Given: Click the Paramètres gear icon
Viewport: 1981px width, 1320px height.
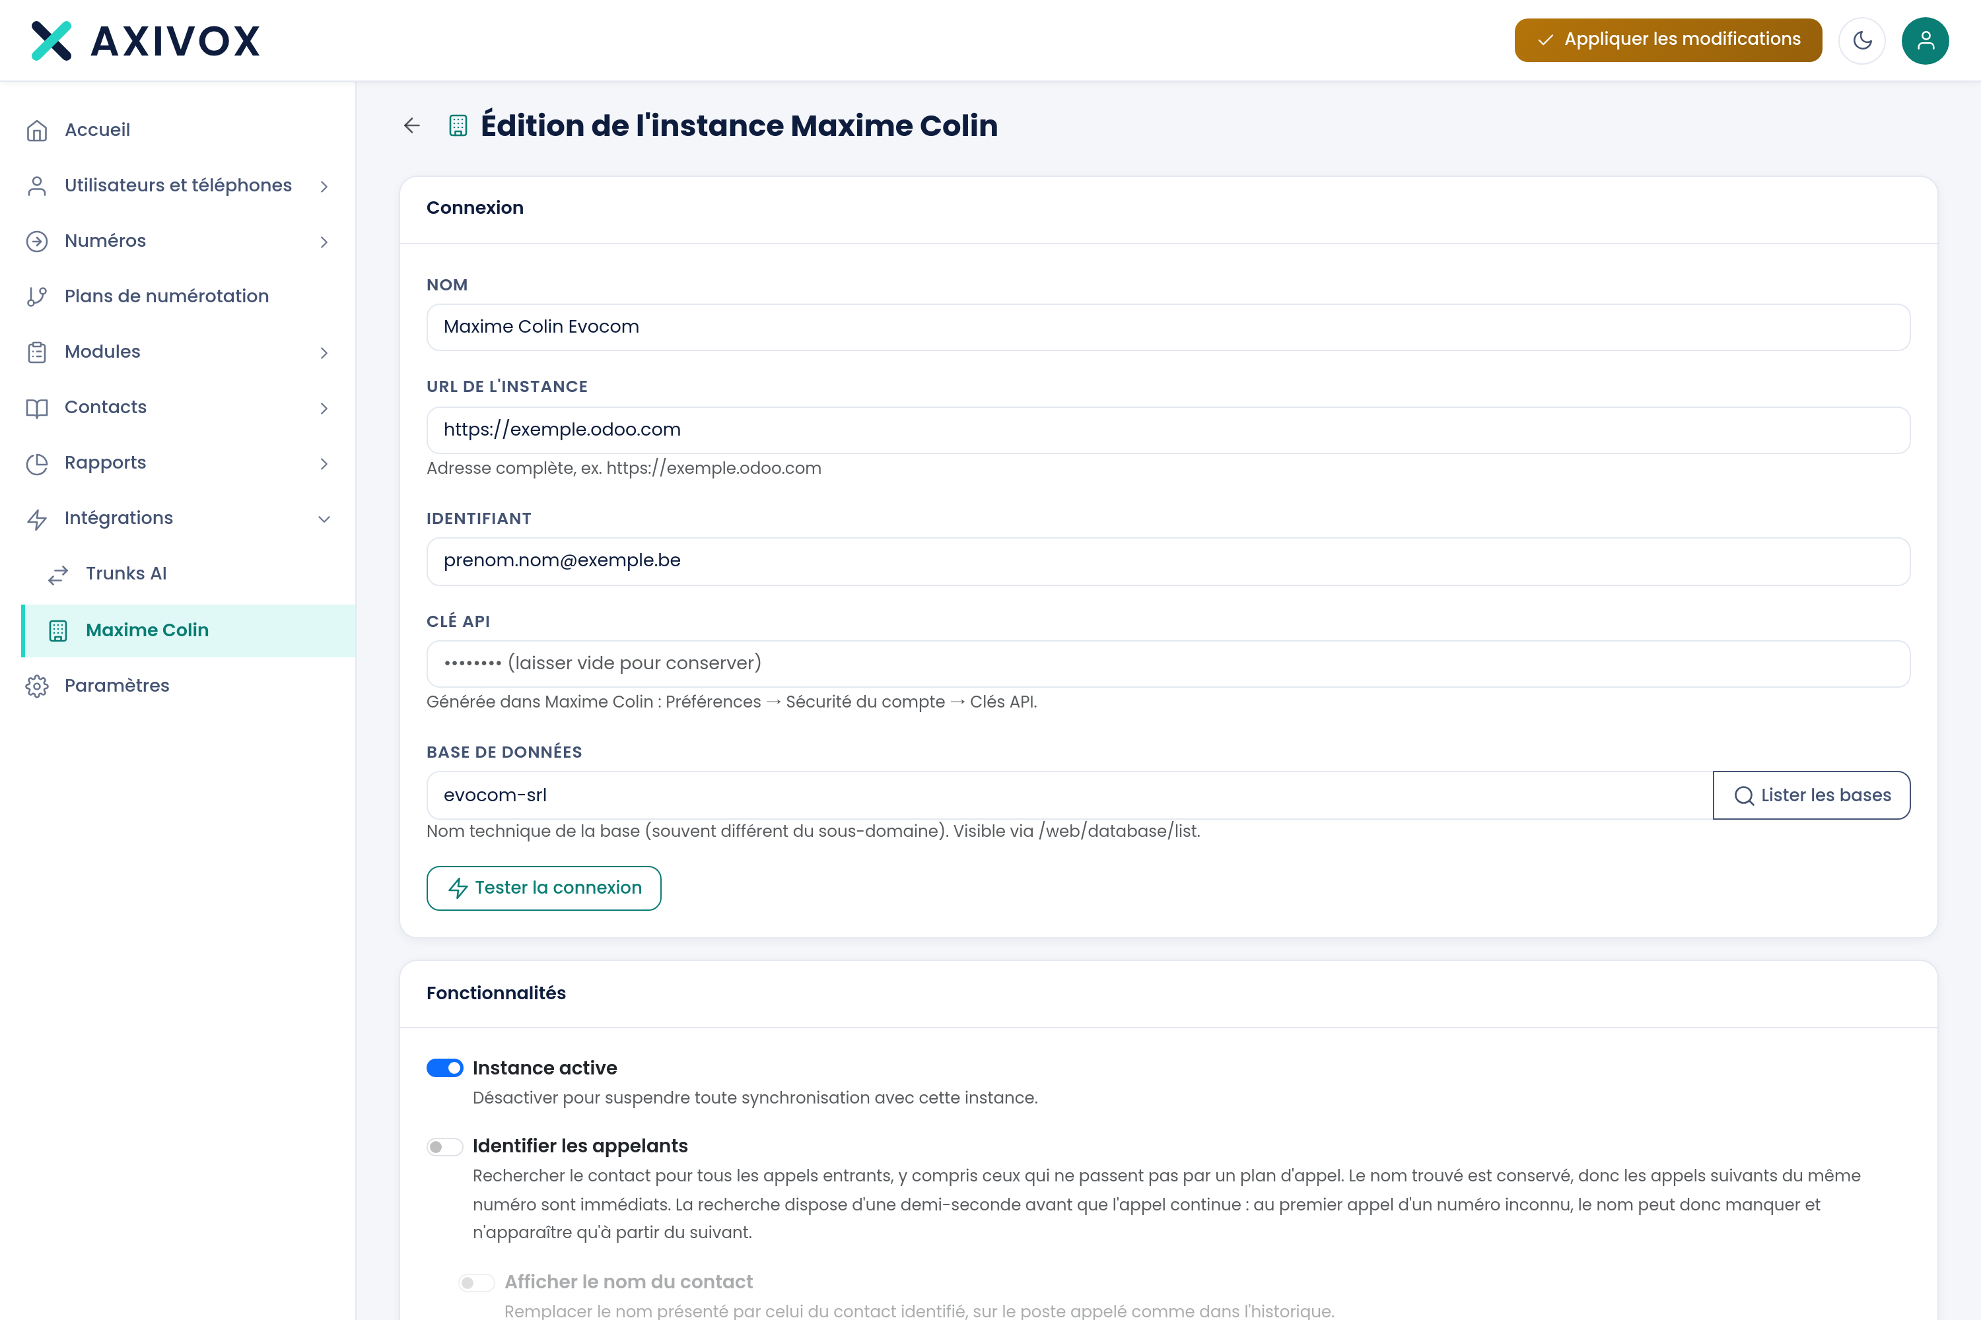Looking at the screenshot, I should pyautogui.click(x=37, y=686).
